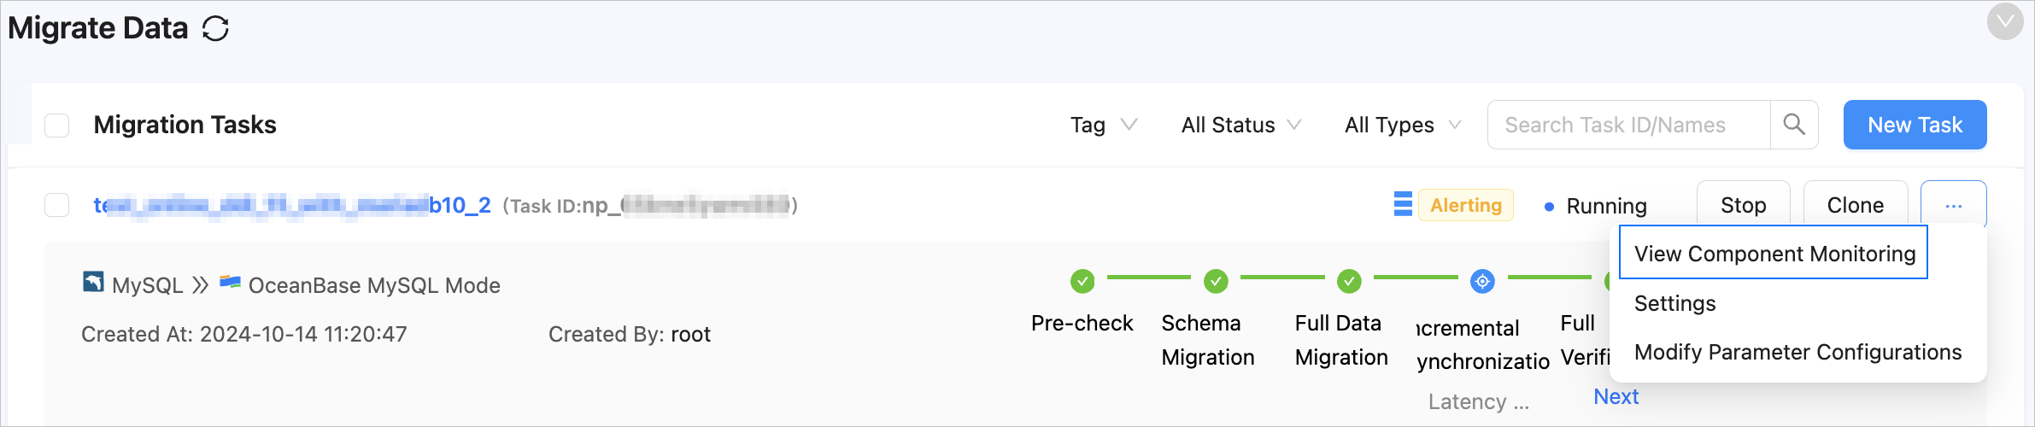Click the refresh icon beside Migrate Data
The height and width of the screenshot is (427, 2035).
215,28
